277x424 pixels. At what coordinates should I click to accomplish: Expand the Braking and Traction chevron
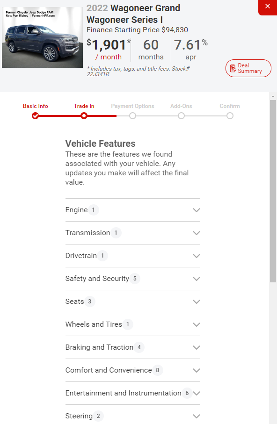(x=197, y=347)
